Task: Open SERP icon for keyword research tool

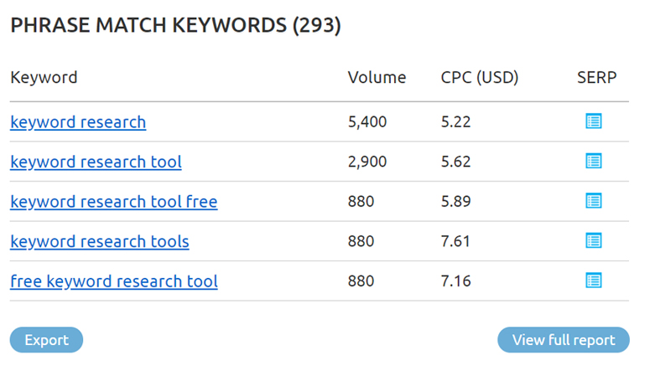Action: pos(594,161)
